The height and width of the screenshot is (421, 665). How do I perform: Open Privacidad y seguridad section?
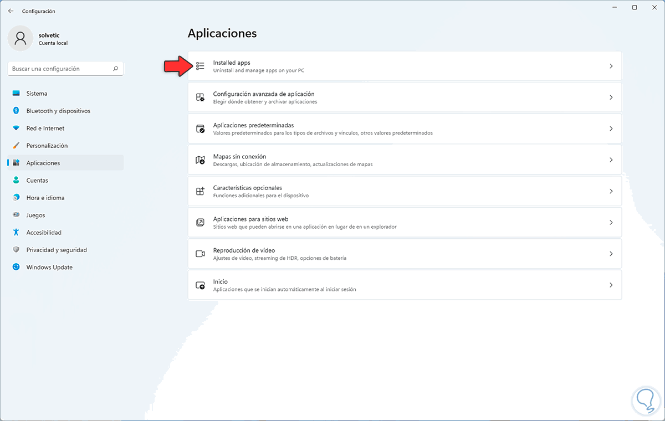(57, 250)
